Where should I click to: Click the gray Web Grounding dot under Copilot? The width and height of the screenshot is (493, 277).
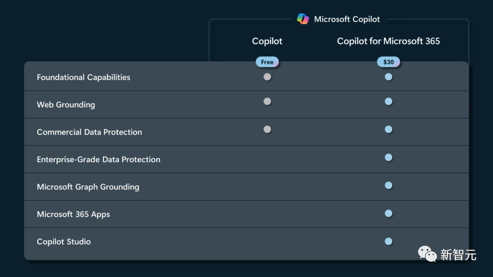coord(267,101)
